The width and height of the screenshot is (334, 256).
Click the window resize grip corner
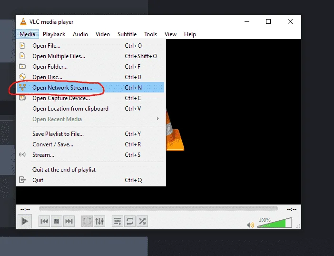pyautogui.click(x=298, y=226)
